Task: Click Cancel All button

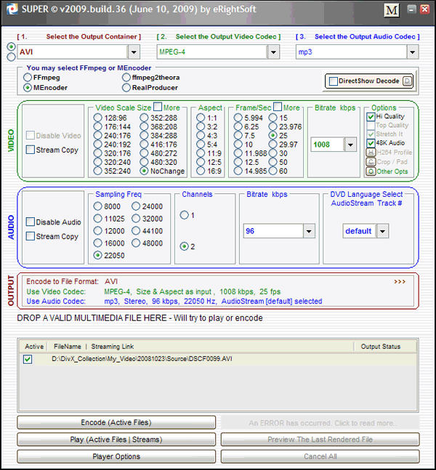Action: [320, 457]
